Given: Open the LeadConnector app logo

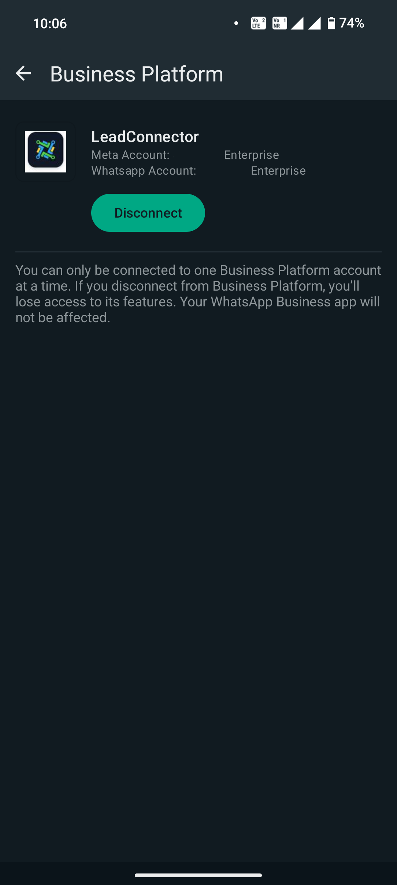Looking at the screenshot, I should [x=45, y=152].
